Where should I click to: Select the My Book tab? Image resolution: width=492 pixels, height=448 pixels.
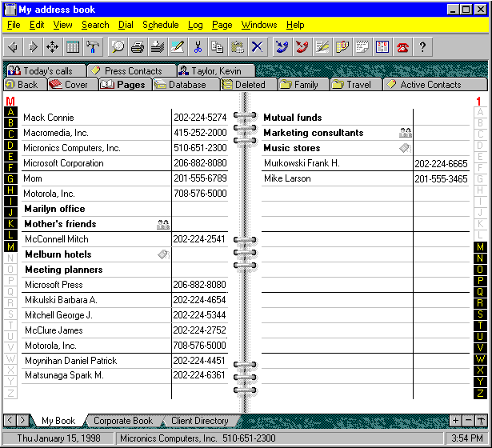(58, 421)
